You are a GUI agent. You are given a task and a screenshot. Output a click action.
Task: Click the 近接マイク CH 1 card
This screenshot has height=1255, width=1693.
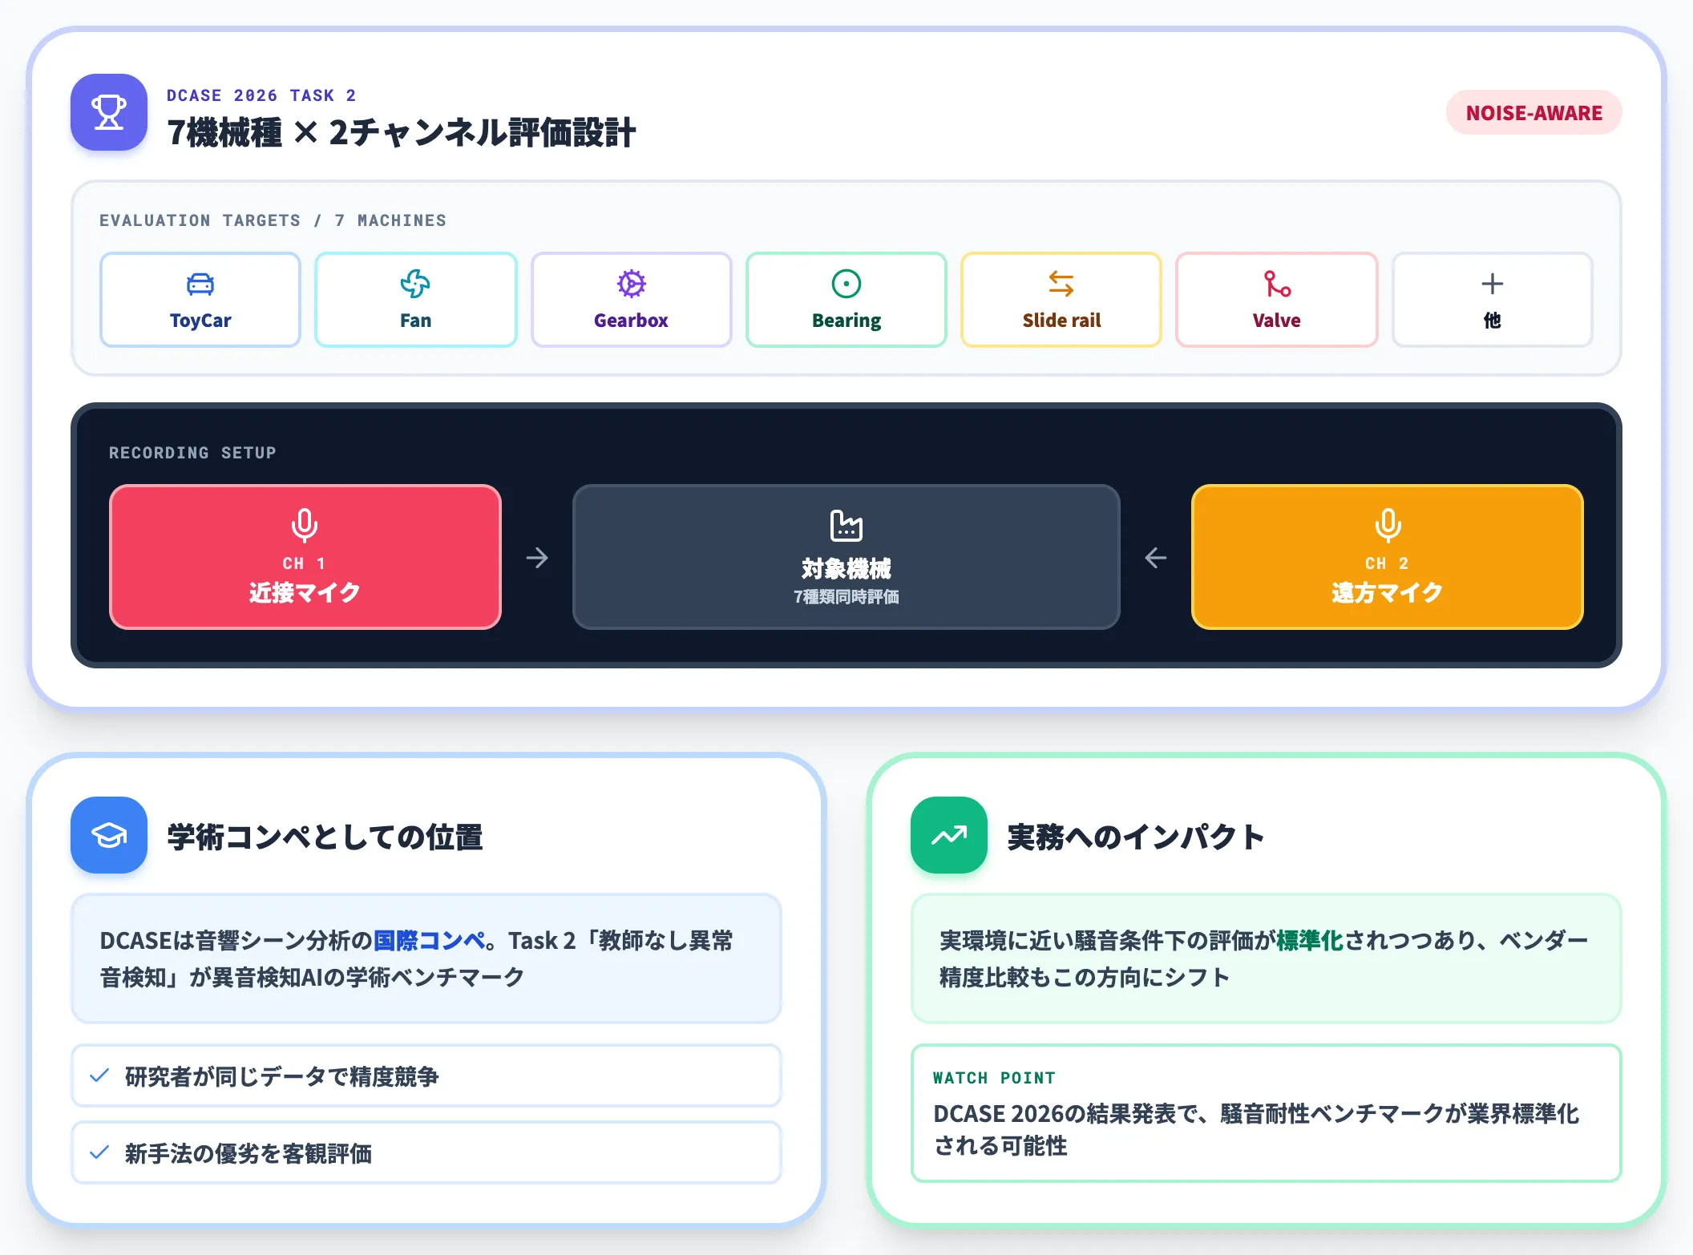pos(305,557)
